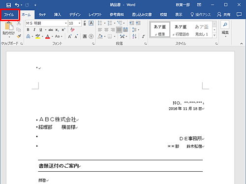Click the increase indent icon
This screenshot has width=246, height=184.
138,23
